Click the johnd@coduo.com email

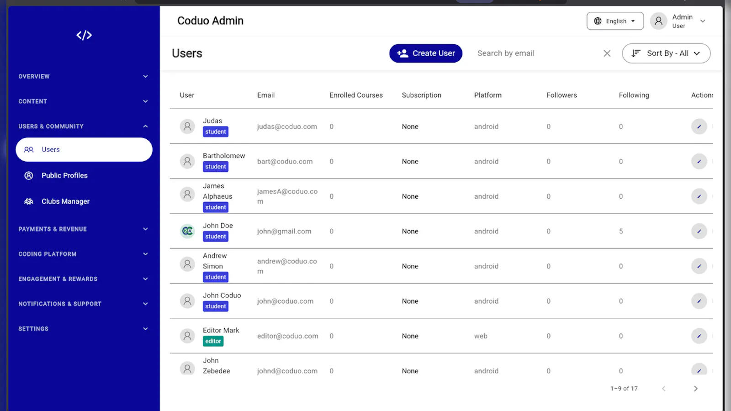click(287, 371)
